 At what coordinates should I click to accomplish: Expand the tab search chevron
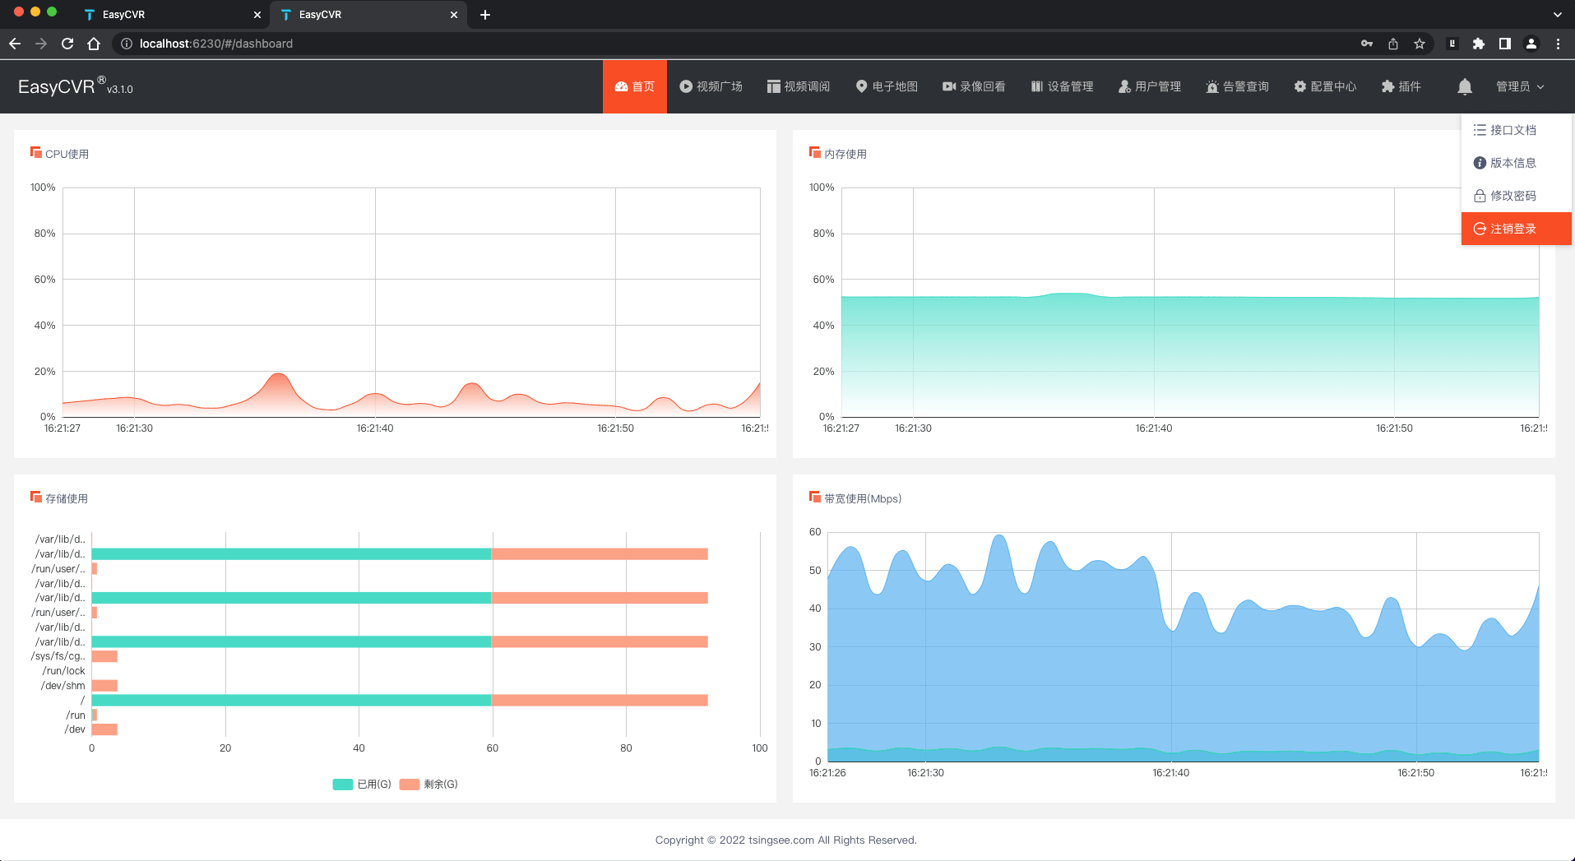click(1557, 15)
